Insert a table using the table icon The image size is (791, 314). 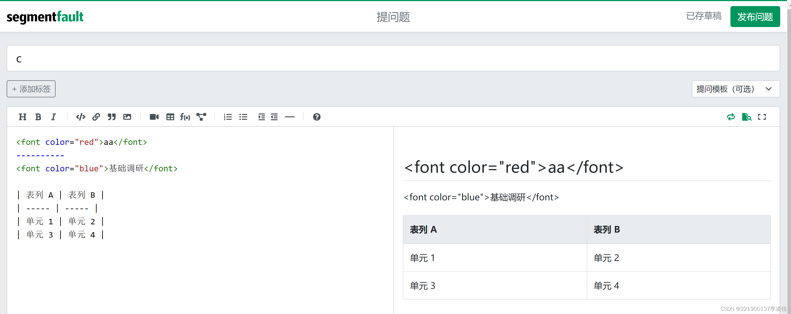click(x=170, y=117)
